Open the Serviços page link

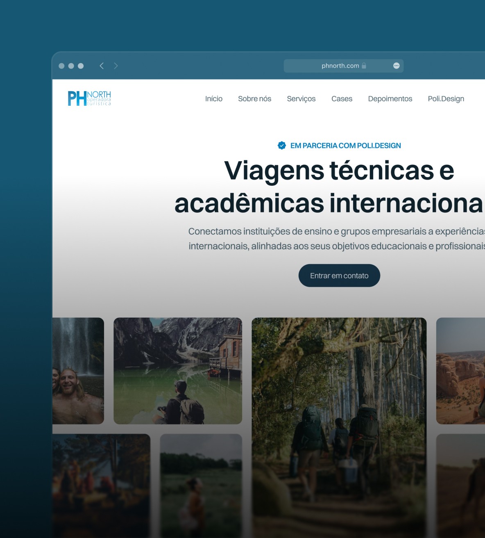pyautogui.click(x=301, y=99)
